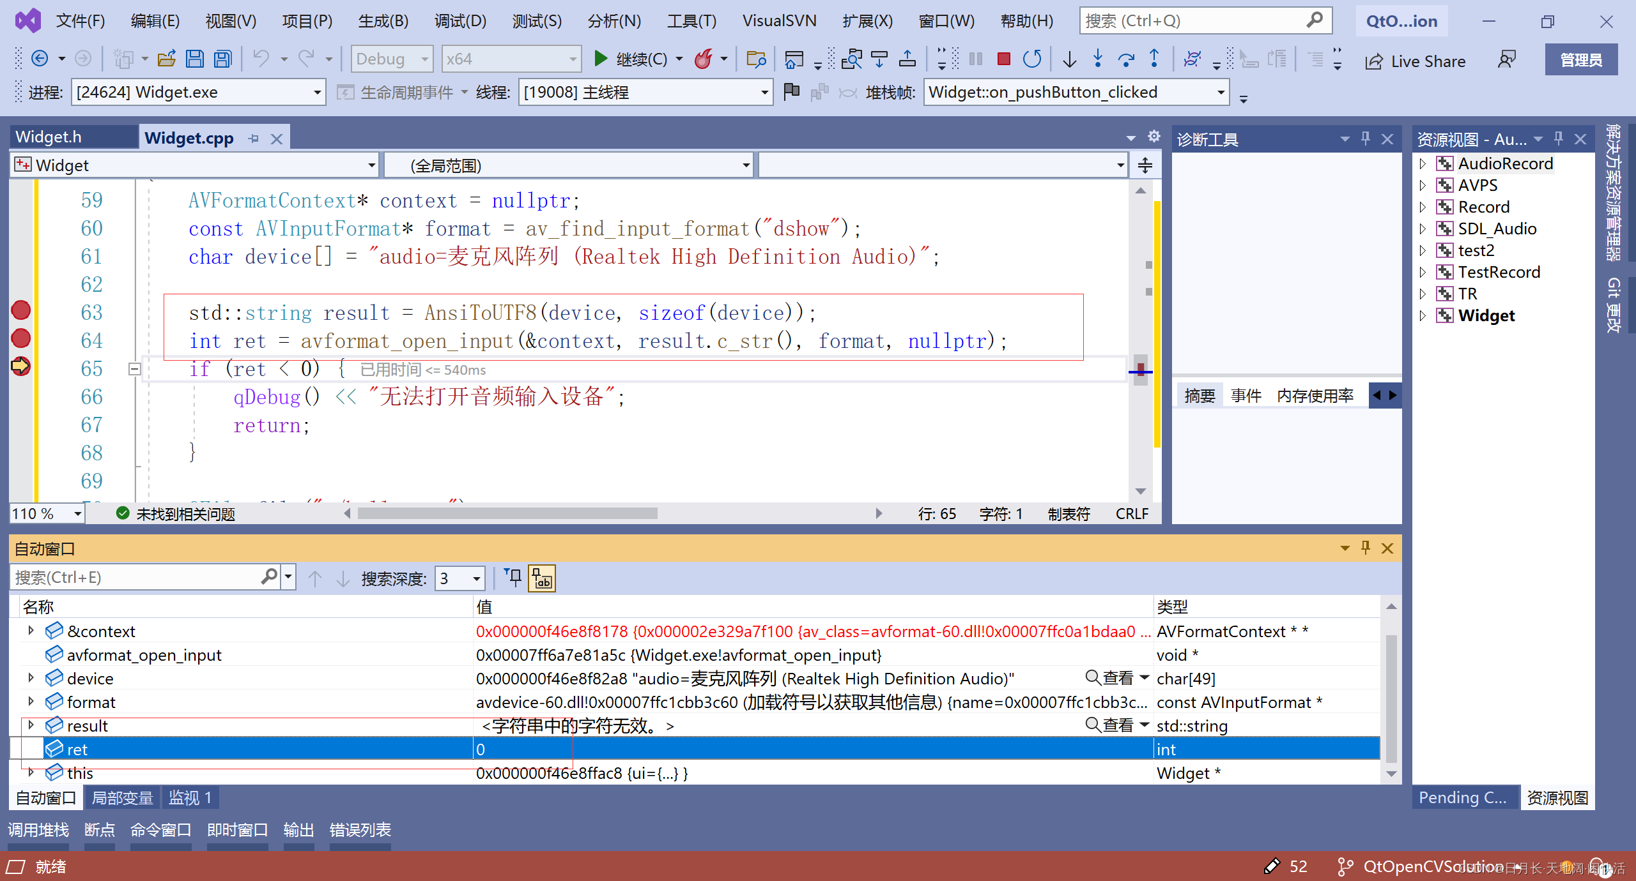Open the stack frame dropdown
This screenshot has height=881, width=1636.
click(1221, 93)
